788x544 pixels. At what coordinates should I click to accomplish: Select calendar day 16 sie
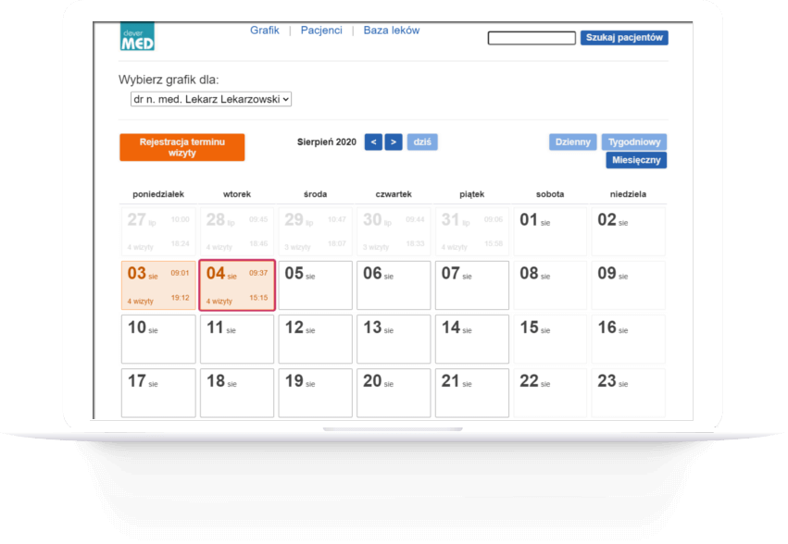628,339
